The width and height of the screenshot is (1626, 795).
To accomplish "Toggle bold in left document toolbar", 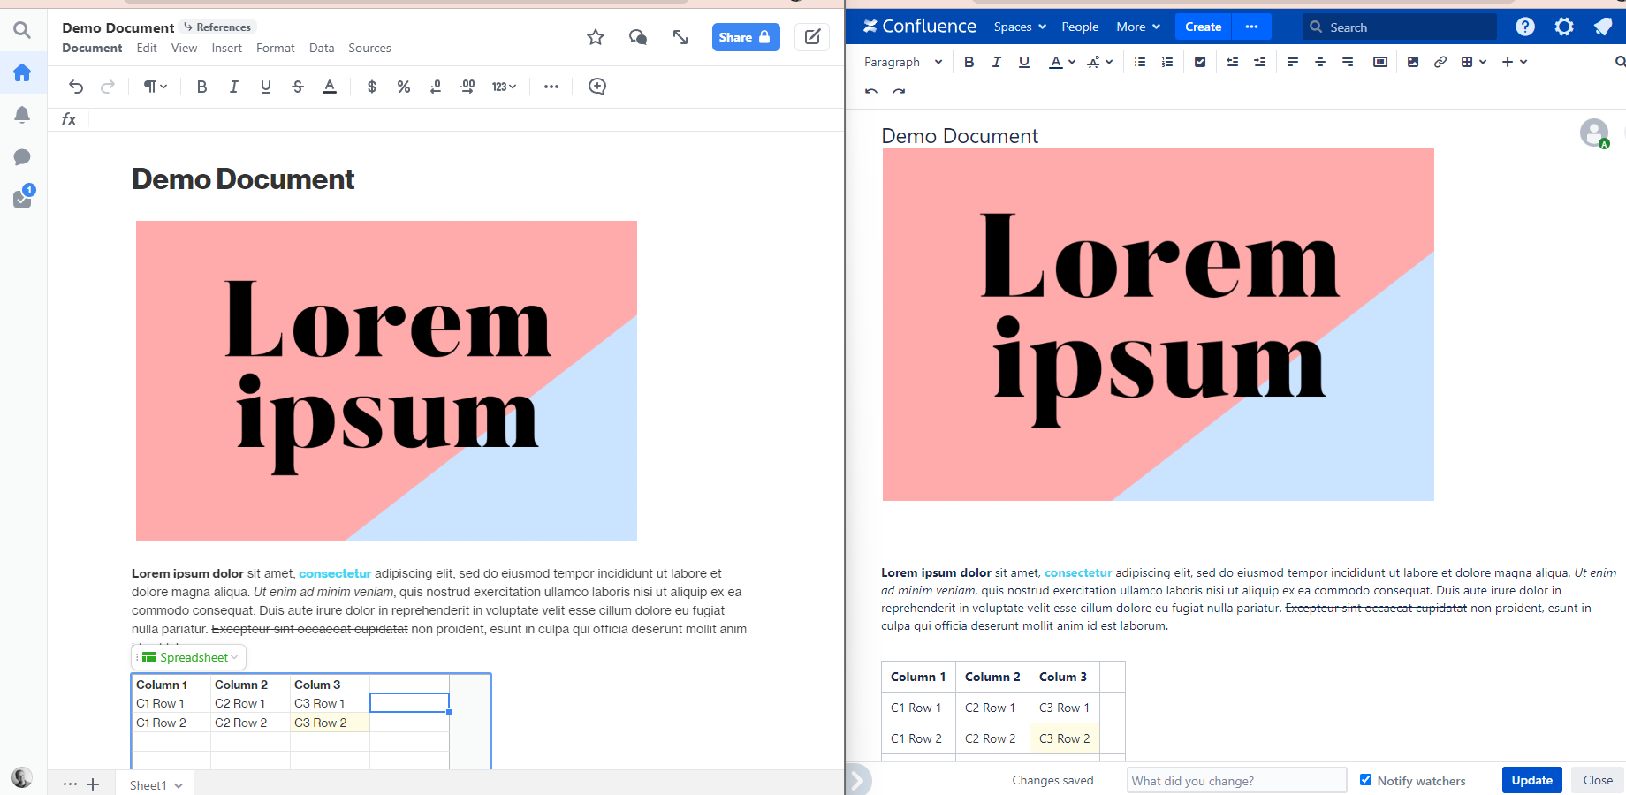I will coord(202,87).
